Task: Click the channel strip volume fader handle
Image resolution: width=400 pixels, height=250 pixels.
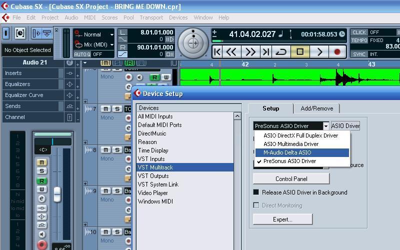Action: click(57, 194)
